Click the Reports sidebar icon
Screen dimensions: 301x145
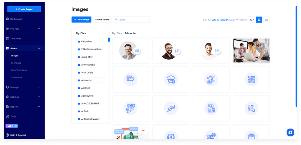pos(7,107)
